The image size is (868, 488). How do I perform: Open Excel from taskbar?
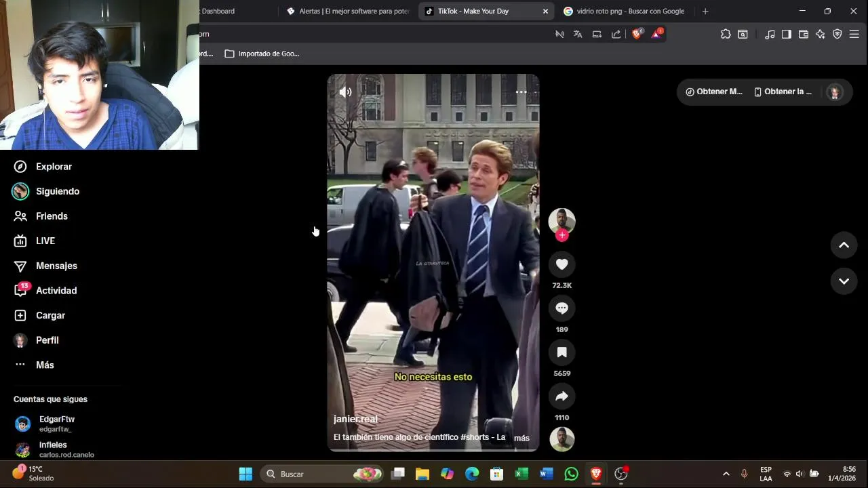click(x=521, y=474)
